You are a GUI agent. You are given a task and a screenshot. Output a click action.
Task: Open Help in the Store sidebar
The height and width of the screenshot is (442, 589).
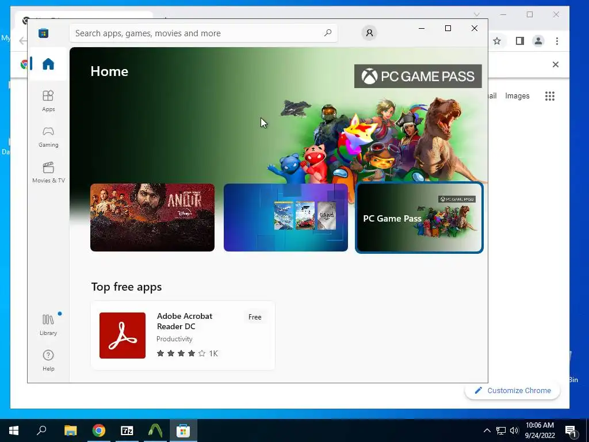48,360
